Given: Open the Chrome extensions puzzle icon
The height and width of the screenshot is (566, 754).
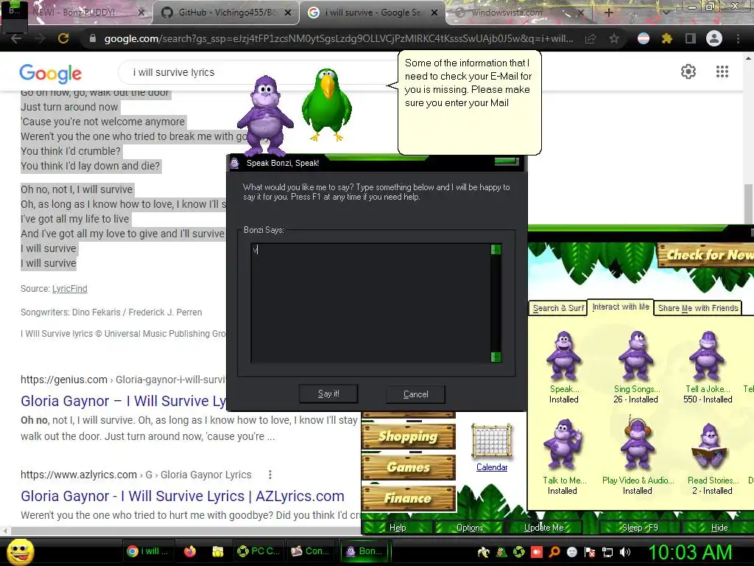Looking at the screenshot, I should coord(666,38).
